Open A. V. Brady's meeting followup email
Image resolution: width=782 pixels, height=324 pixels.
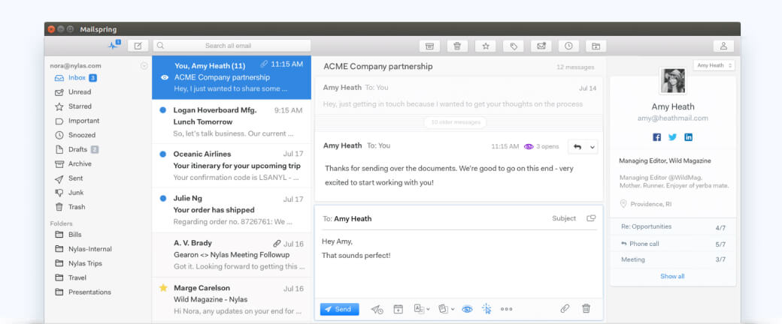[x=232, y=255]
